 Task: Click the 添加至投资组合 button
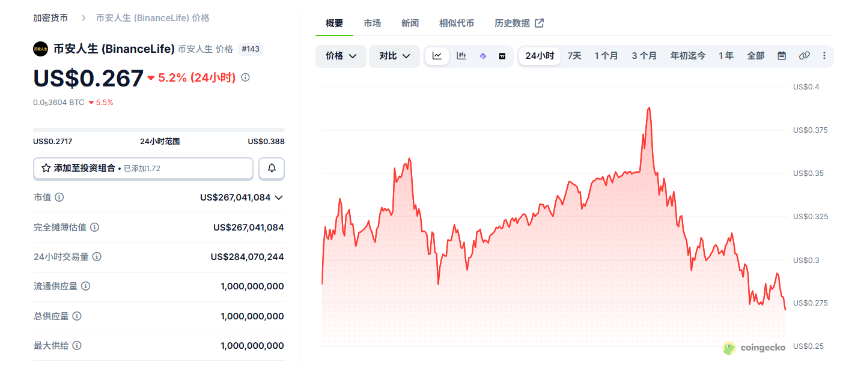(143, 169)
